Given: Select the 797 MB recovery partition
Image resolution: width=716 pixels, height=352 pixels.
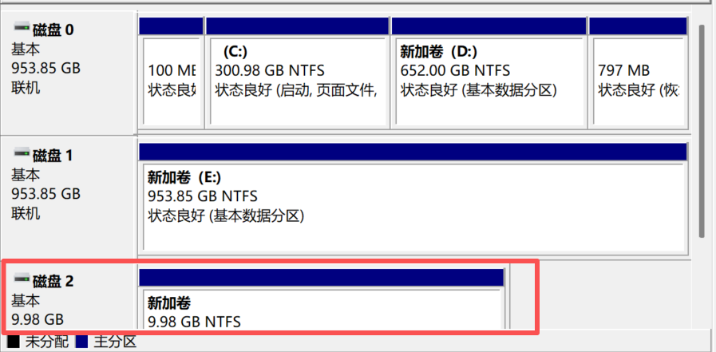Looking at the screenshot, I should pos(637,80).
